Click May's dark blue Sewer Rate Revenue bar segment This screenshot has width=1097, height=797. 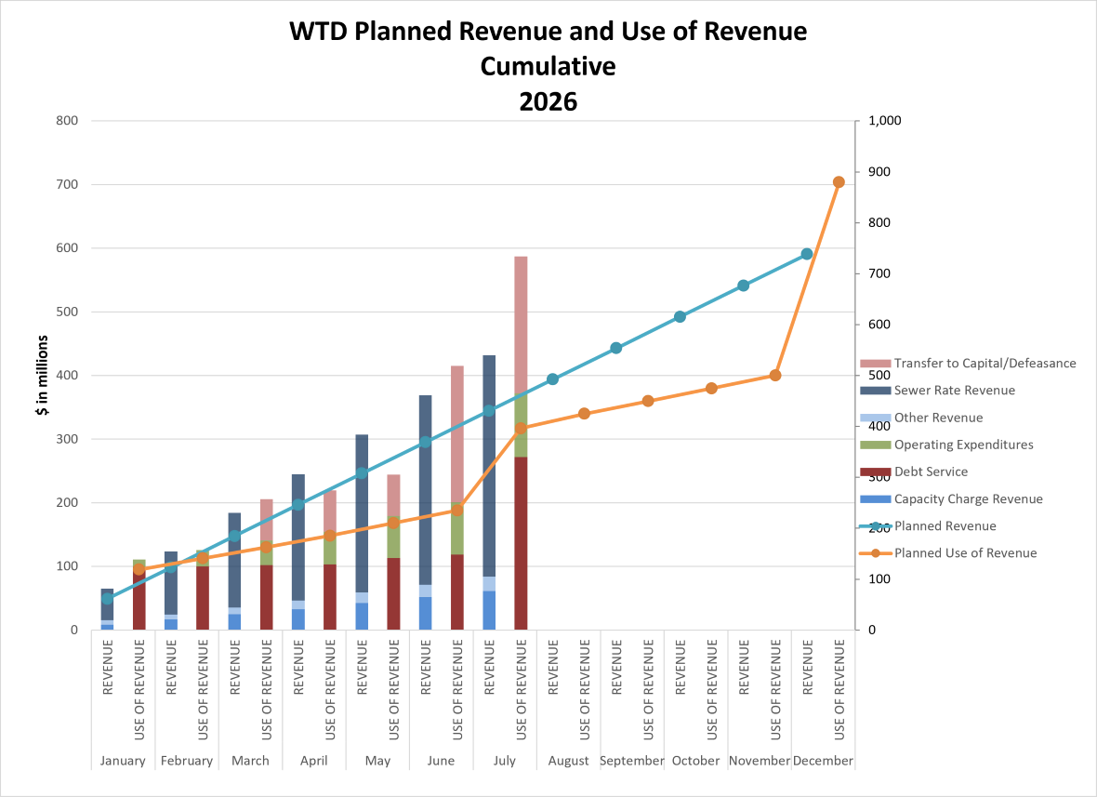click(x=362, y=513)
